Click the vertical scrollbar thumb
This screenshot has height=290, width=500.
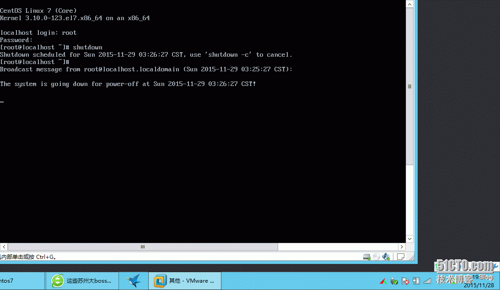tap(410, 86)
